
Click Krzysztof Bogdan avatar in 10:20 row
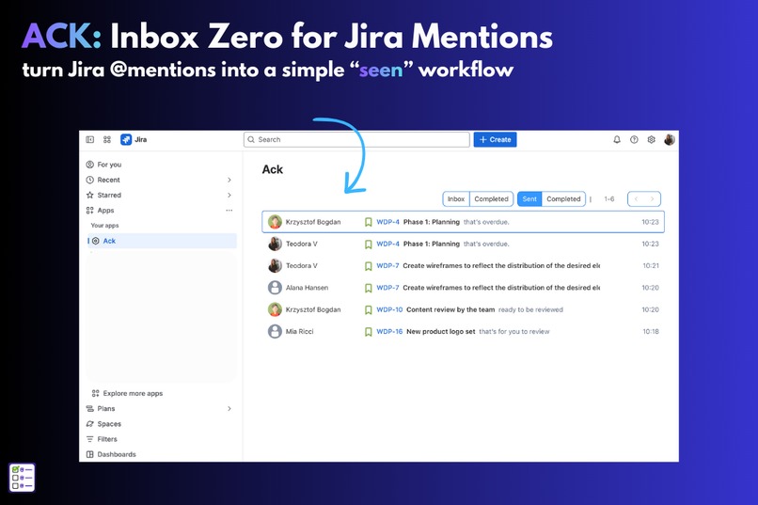tap(275, 309)
